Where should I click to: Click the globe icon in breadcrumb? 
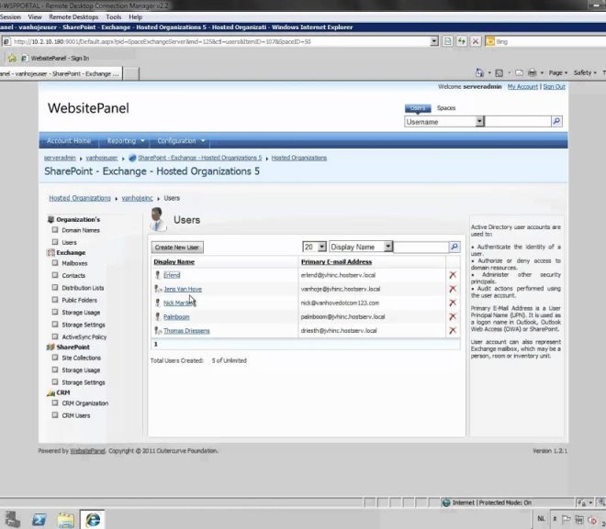point(132,158)
